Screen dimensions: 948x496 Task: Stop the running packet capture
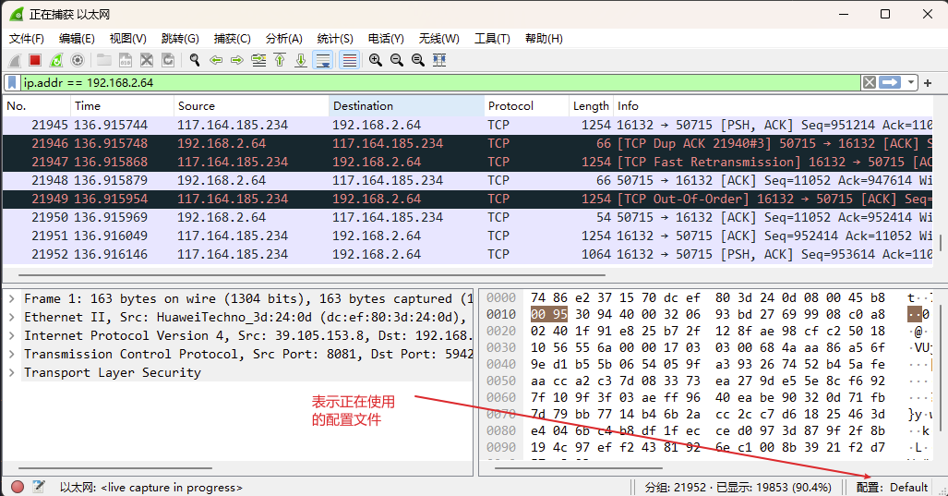pos(35,60)
